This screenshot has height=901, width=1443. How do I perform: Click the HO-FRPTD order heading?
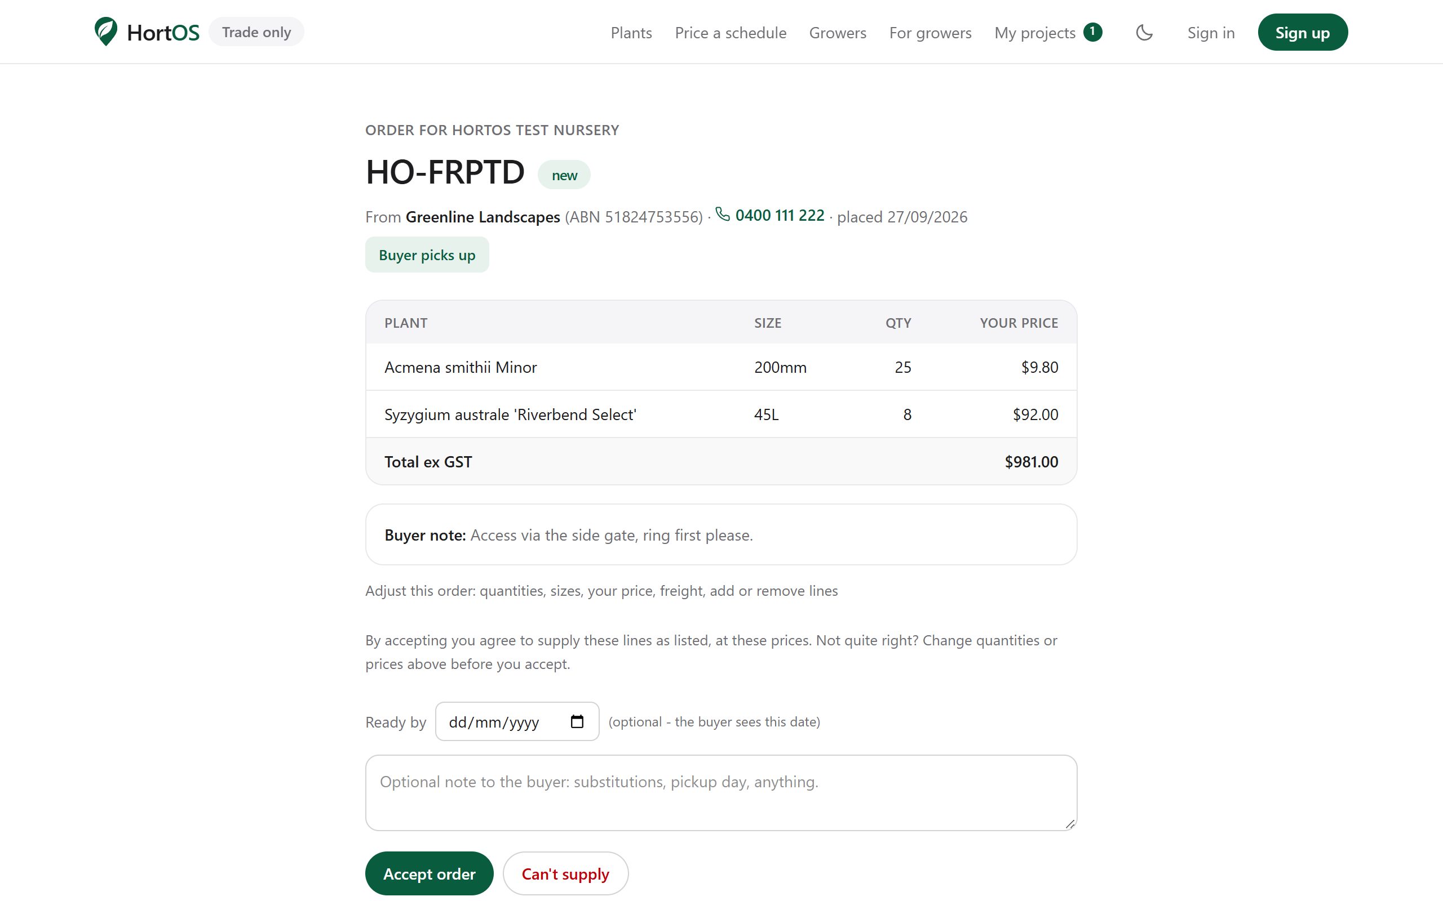(445, 172)
